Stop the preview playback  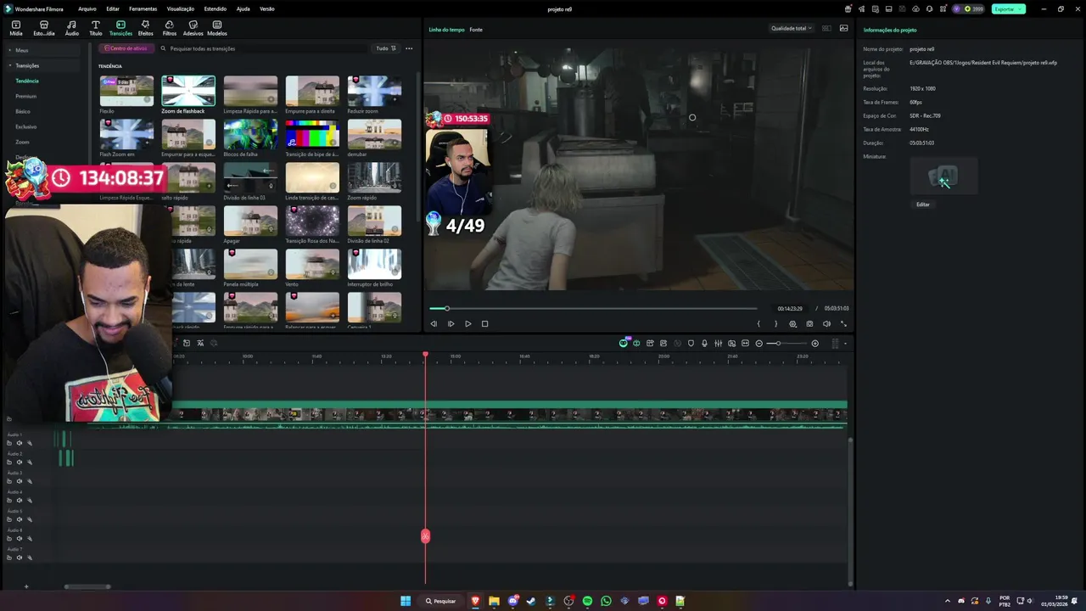(x=484, y=323)
